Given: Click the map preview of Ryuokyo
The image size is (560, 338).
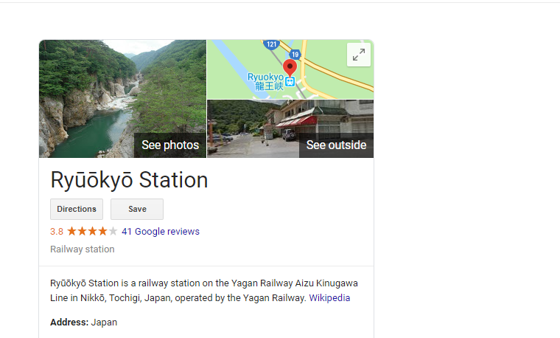Looking at the screenshot, I should [290, 69].
